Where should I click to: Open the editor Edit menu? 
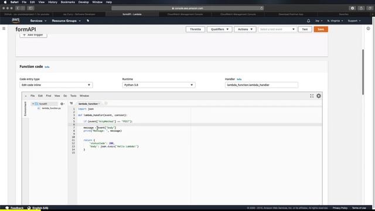tap(40, 96)
